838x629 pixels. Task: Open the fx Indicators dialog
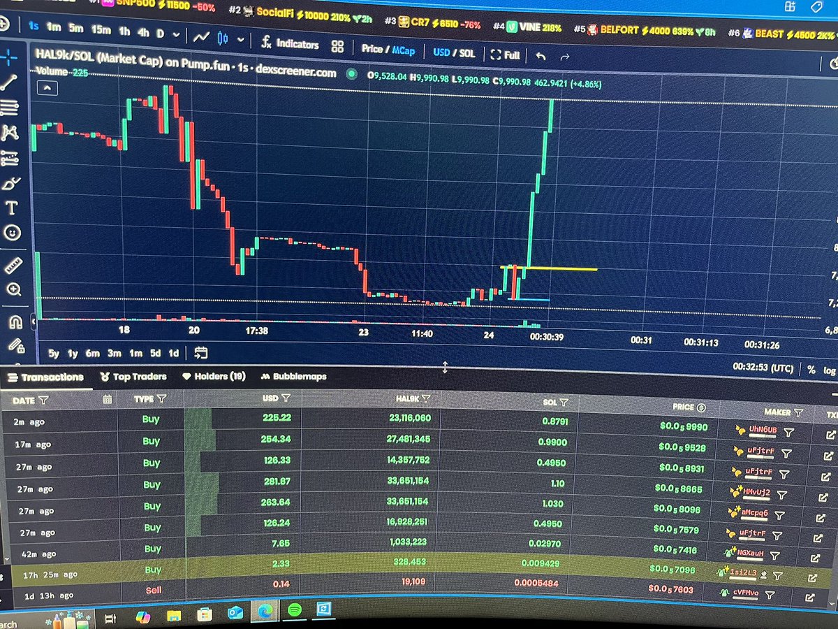coord(290,43)
